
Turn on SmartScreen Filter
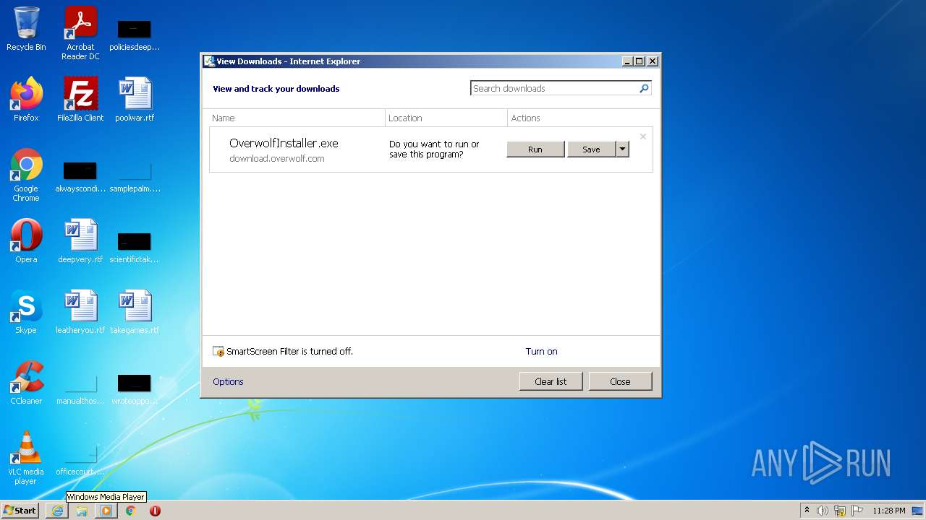click(541, 352)
